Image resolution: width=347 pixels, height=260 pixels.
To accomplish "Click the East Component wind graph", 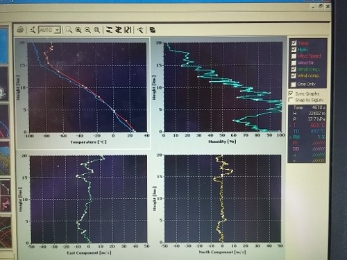I will 89,199.
